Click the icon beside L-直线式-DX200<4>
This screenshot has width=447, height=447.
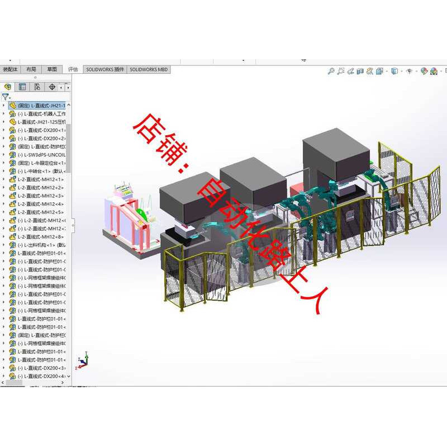(x=12, y=376)
